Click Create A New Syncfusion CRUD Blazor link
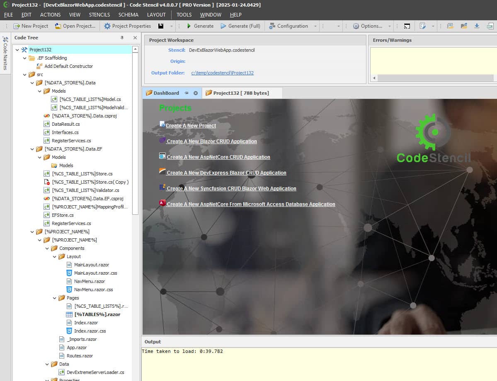497x381 pixels. tap(231, 189)
